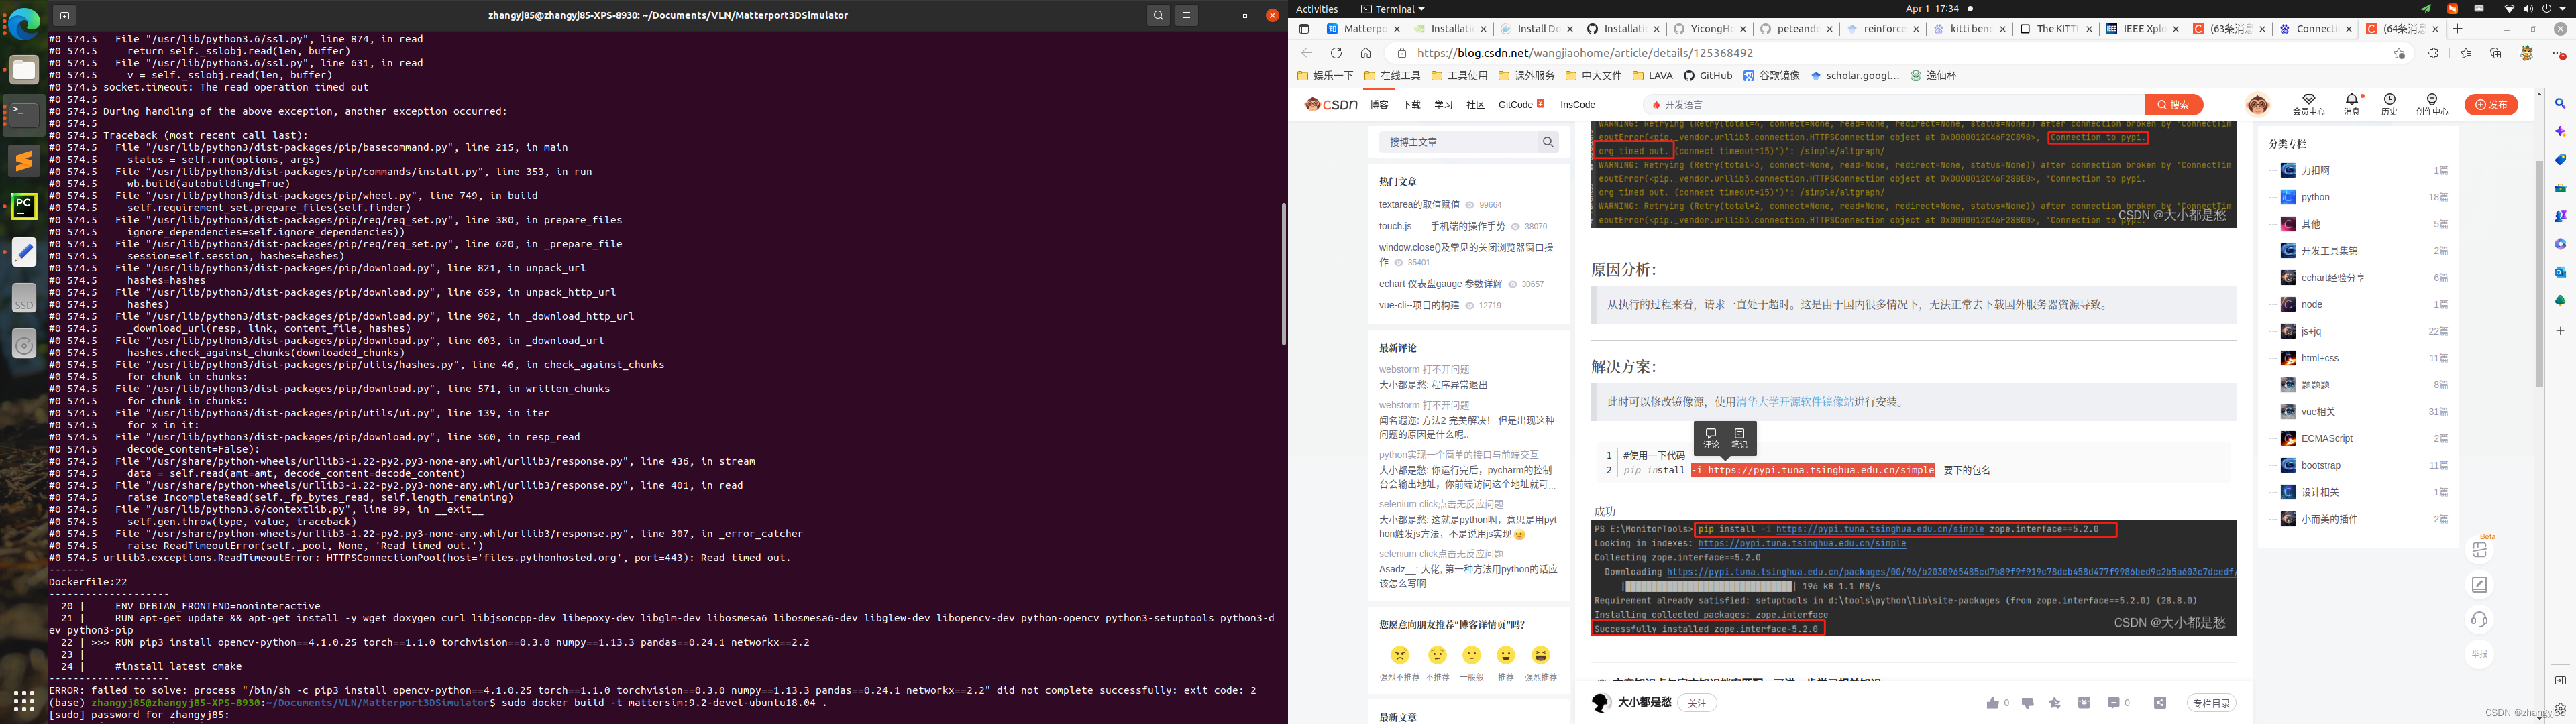Switch to The KITTI tab

coord(2056,29)
